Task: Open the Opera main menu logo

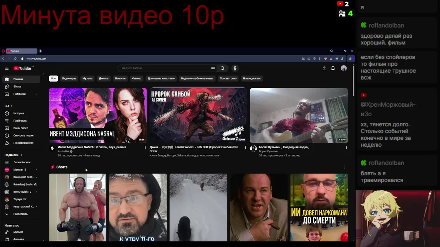Action: 3,51
